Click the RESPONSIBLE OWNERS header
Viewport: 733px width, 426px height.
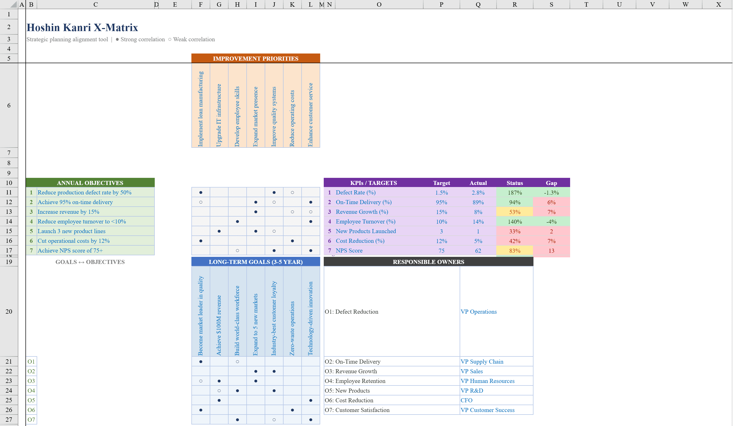tap(428, 261)
